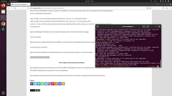Click the terminal new-tab icon
This screenshot has width=172, height=96.
click(98, 26)
